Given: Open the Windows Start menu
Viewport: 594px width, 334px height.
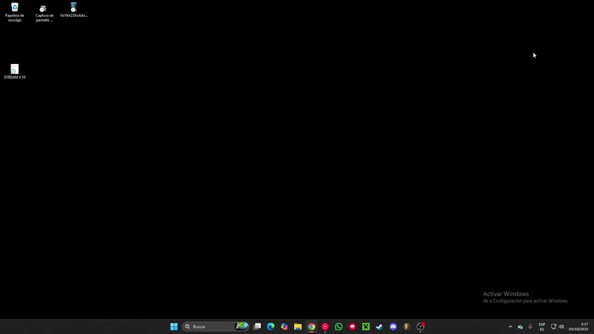Looking at the screenshot, I should [174, 327].
